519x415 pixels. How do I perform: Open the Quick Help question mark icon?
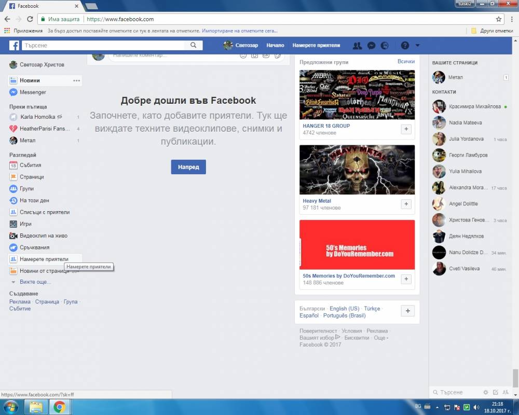click(x=405, y=45)
